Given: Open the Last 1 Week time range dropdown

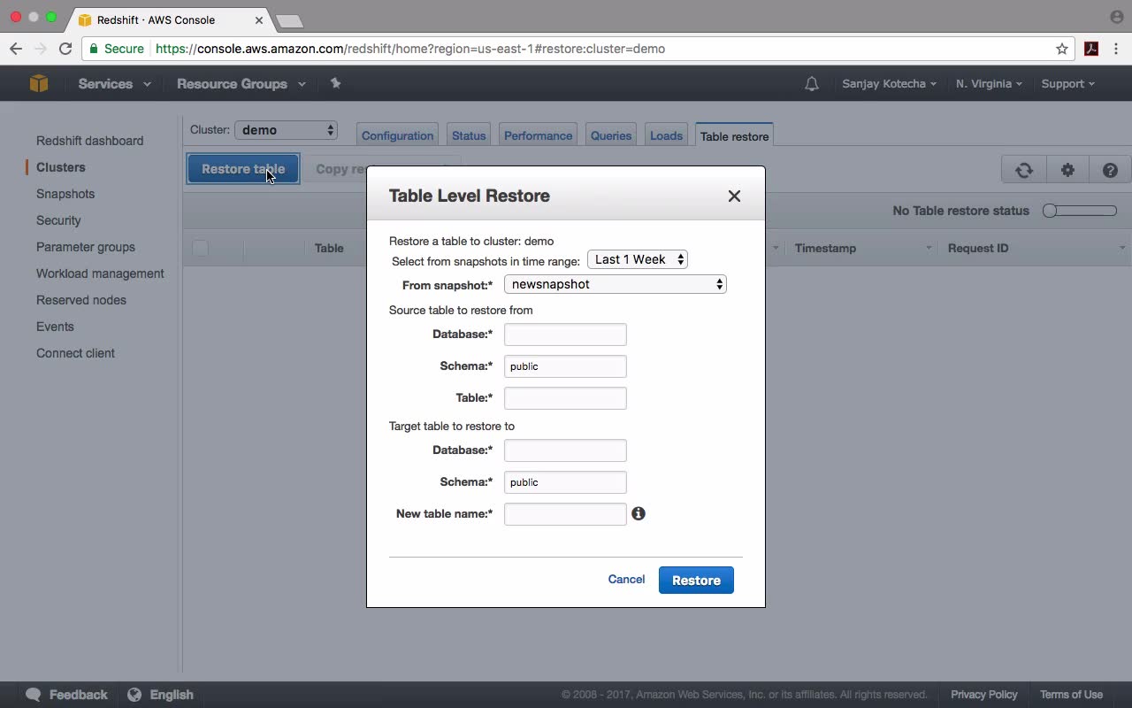Looking at the screenshot, I should (x=638, y=259).
